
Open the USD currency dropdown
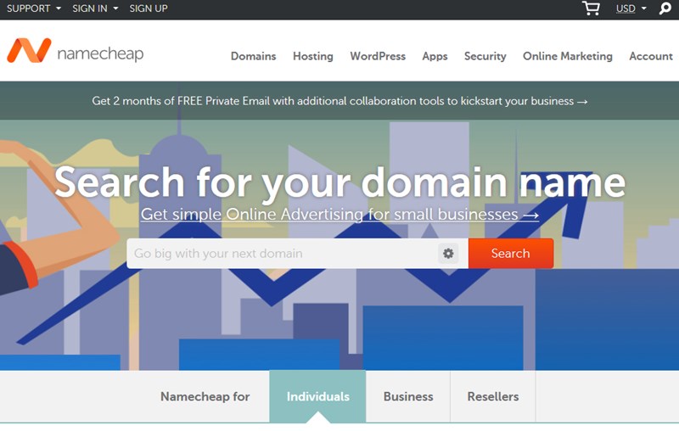[631, 8]
